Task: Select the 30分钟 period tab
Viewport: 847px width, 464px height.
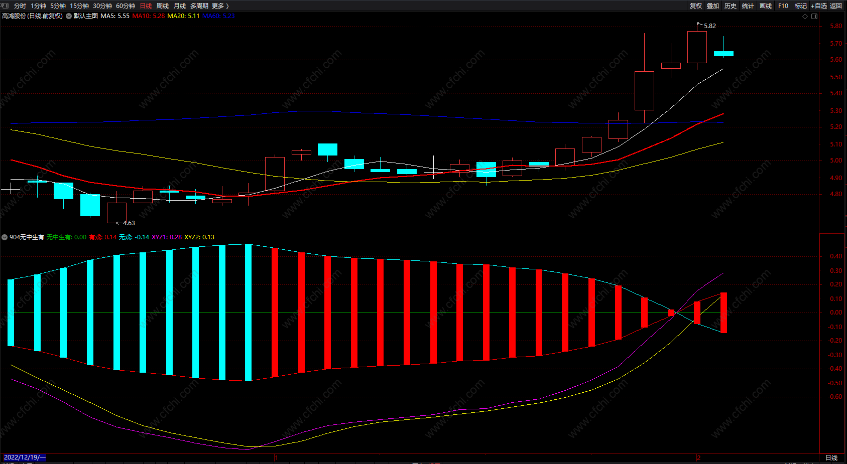Action: pyautogui.click(x=102, y=6)
